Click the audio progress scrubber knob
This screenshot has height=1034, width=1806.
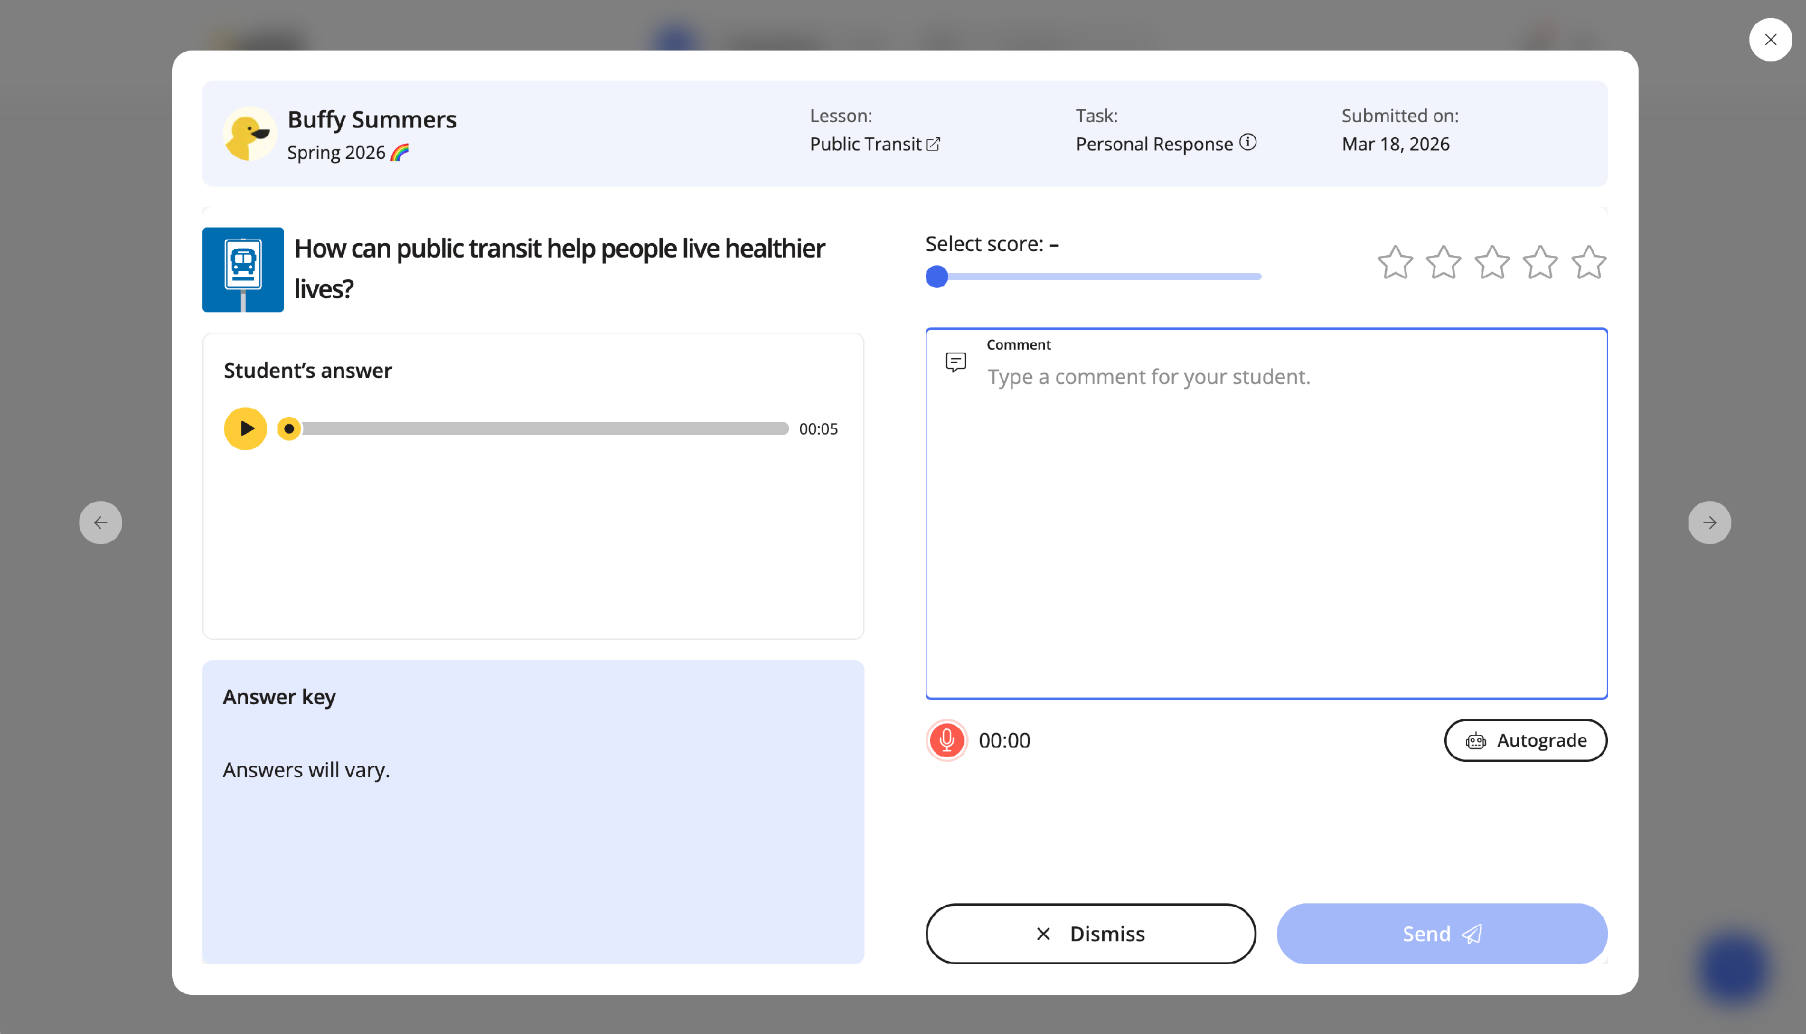click(289, 429)
